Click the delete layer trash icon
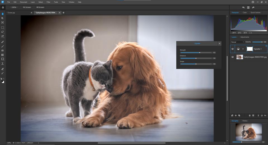Screen dimensions: 268x145 [x=250, y=115]
